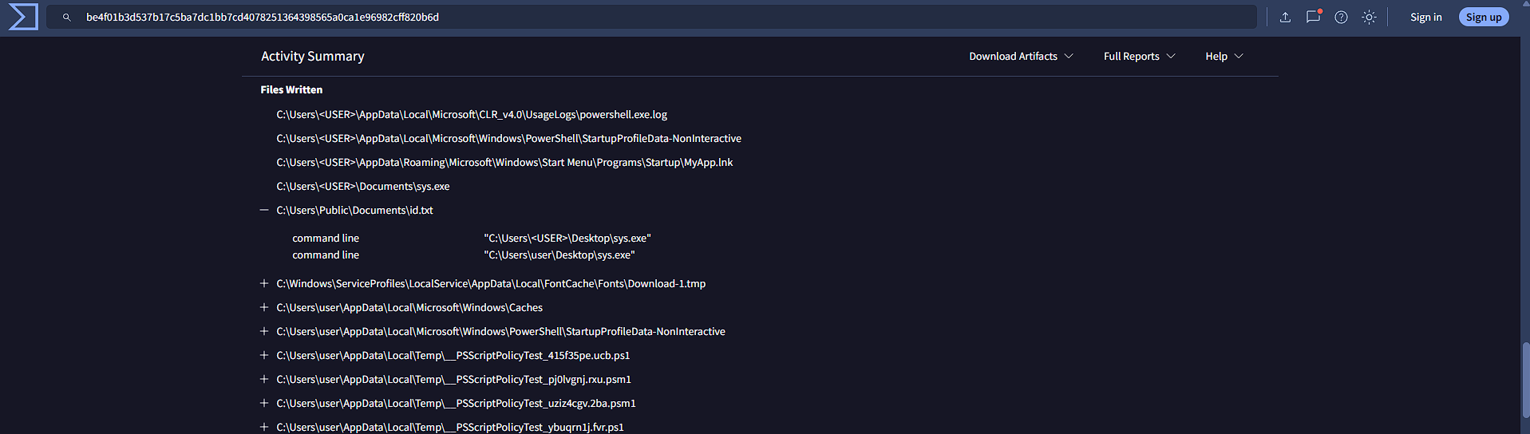The height and width of the screenshot is (434, 1530).
Task: Click the Sign in link
Action: pyautogui.click(x=1425, y=17)
